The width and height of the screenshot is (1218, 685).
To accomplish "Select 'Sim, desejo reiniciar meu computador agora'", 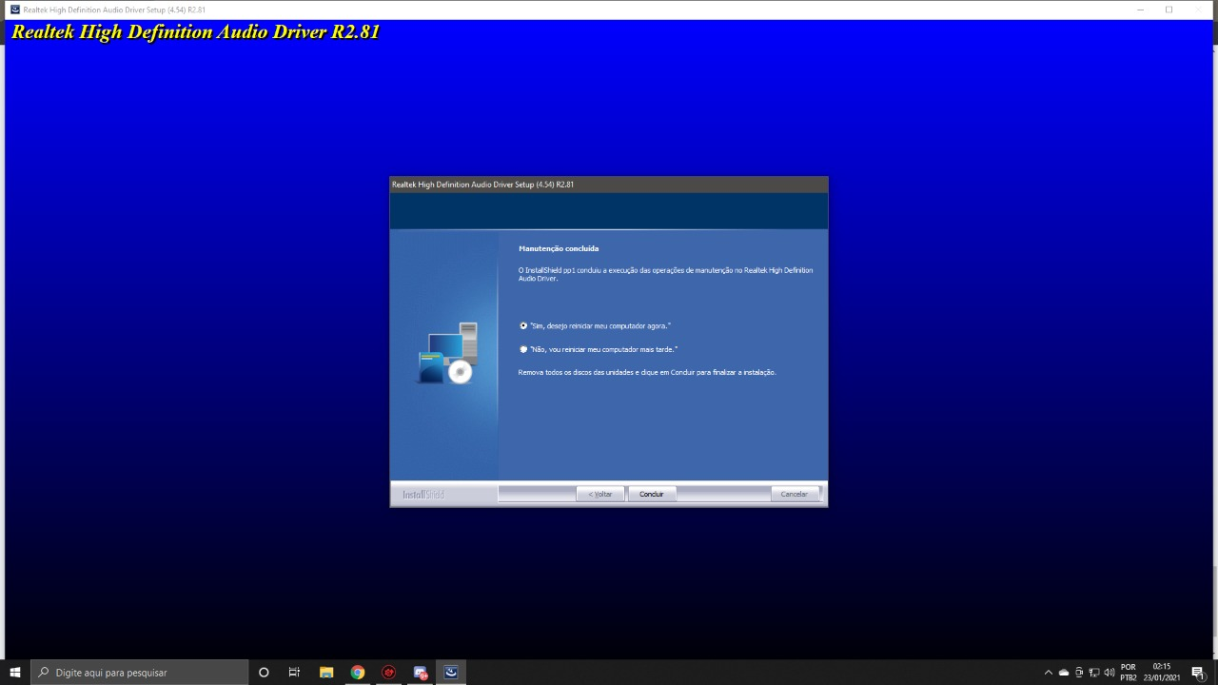I will tap(523, 325).
